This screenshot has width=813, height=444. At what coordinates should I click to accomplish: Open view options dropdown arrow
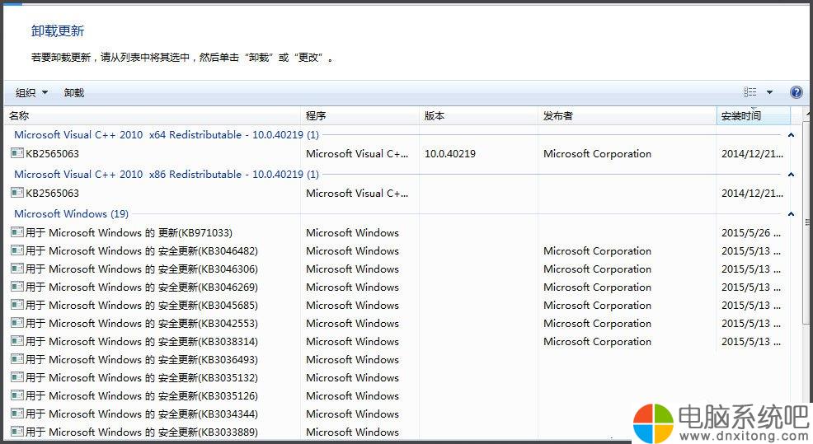click(x=769, y=92)
